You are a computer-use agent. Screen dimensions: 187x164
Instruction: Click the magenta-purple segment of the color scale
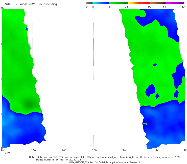point(175,3)
